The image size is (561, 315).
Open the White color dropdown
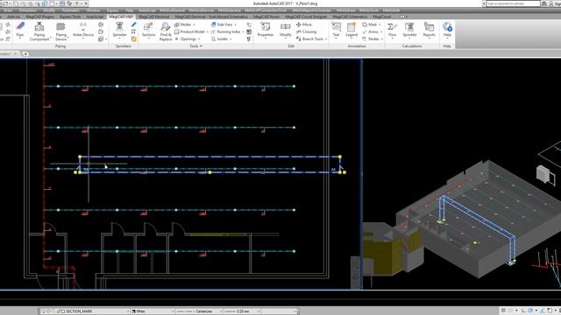tap(153, 311)
